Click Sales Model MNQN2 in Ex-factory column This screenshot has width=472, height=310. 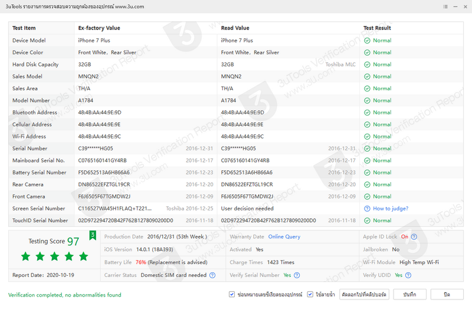point(88,77)
